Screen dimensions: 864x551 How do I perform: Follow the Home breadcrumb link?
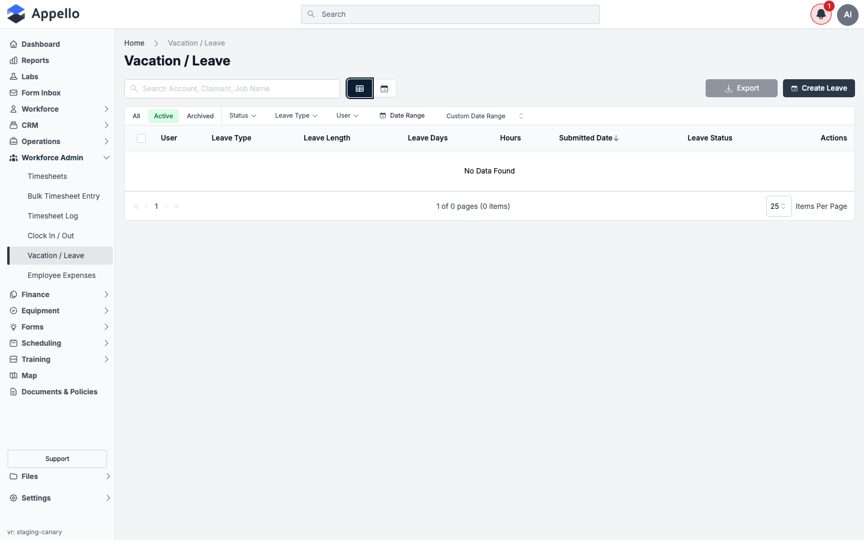coord(134,43)
